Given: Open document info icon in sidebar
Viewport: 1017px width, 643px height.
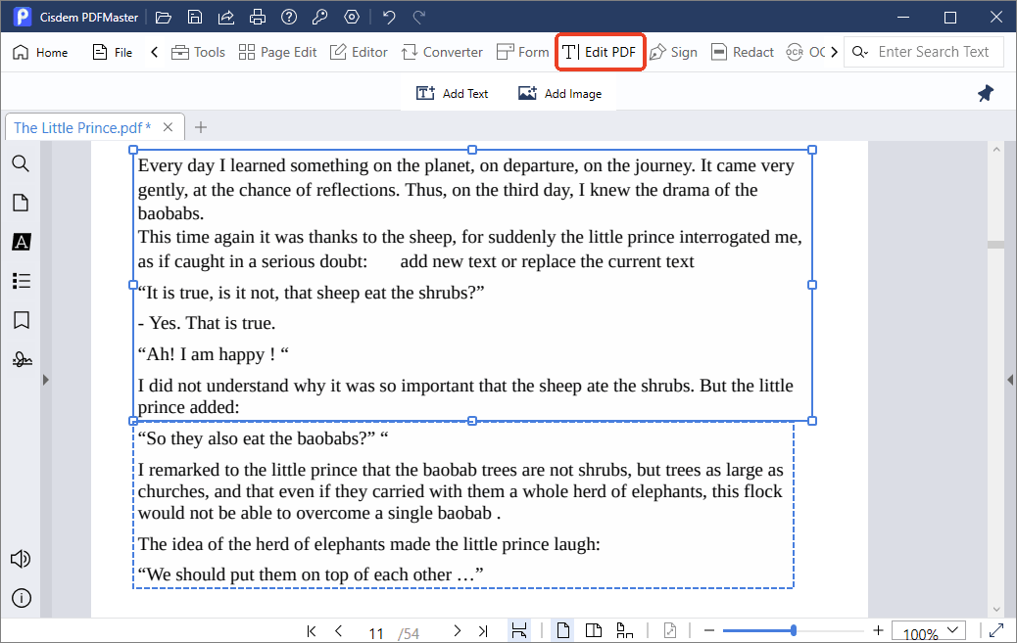Looking at the screenshot, I should 21,598.
